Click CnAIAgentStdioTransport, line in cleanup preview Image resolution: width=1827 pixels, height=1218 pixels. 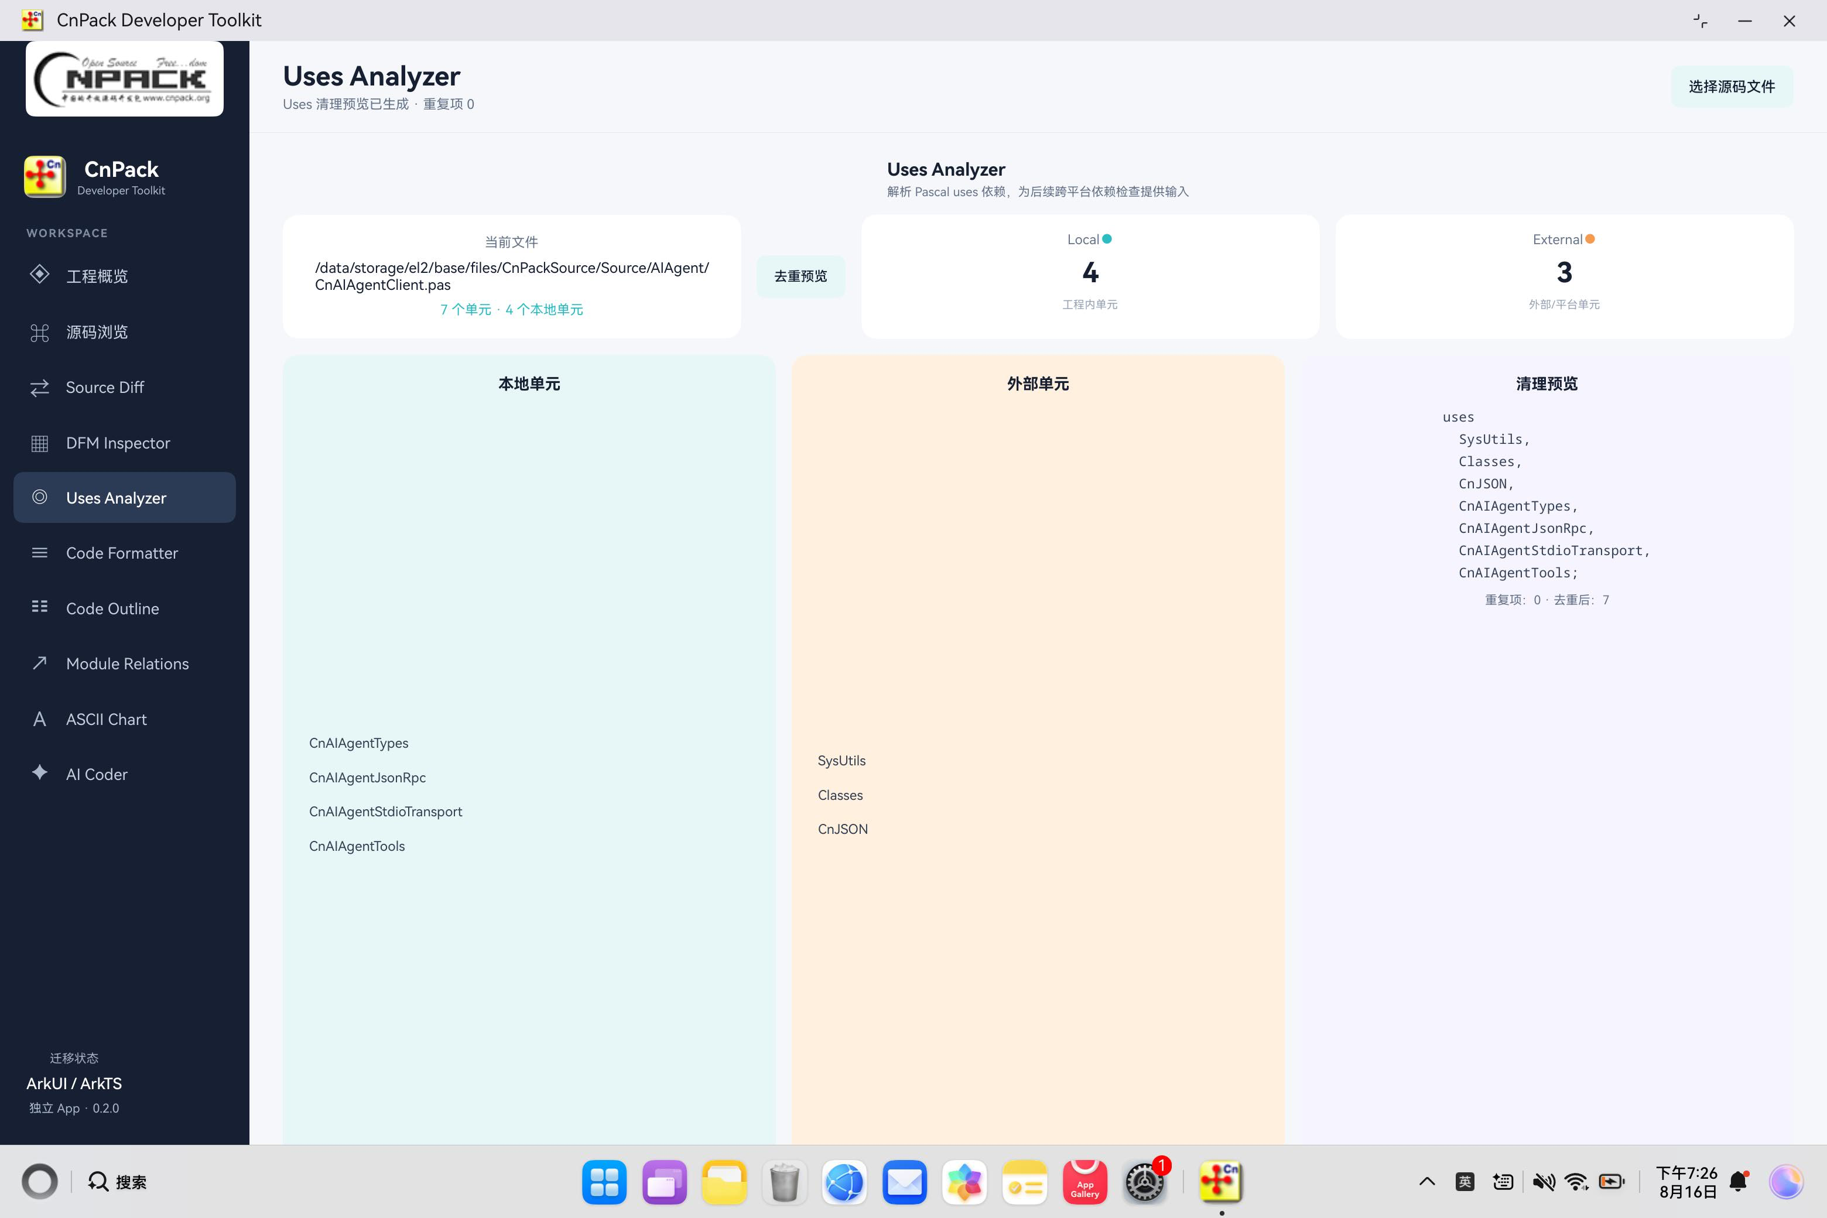pyautogui.click(x=1554, y=550)
